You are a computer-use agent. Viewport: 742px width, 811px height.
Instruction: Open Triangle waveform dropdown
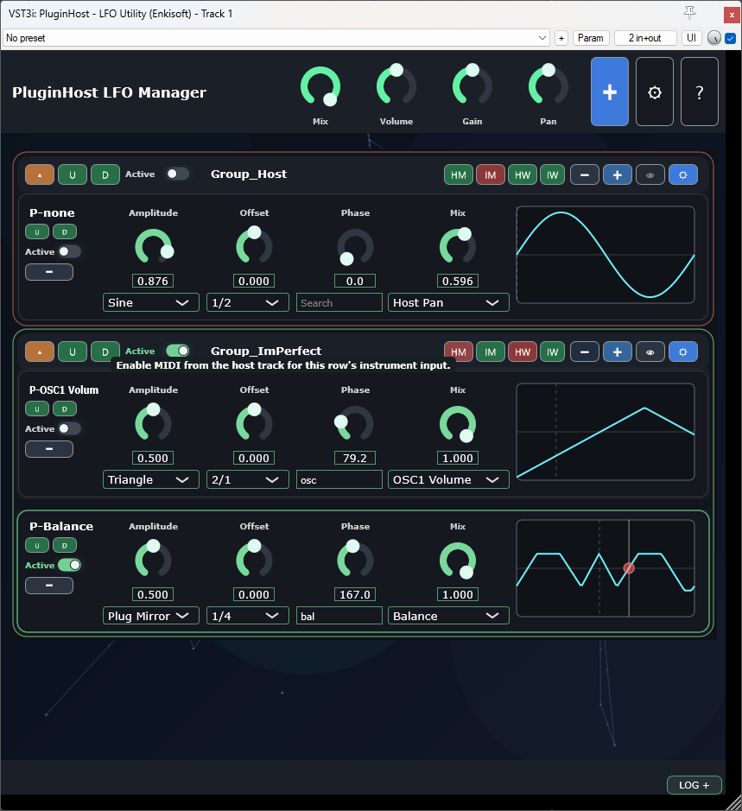coord(151,479)
